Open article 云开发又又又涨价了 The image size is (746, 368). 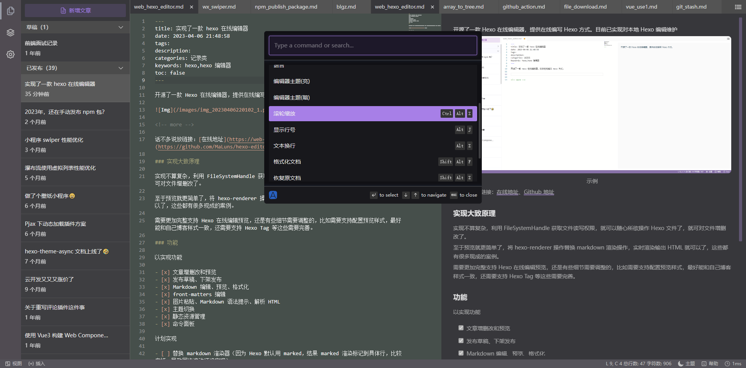75,284
